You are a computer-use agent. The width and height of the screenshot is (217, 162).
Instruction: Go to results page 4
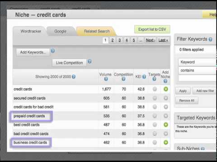pyautogui.click(x=127, y=40)
